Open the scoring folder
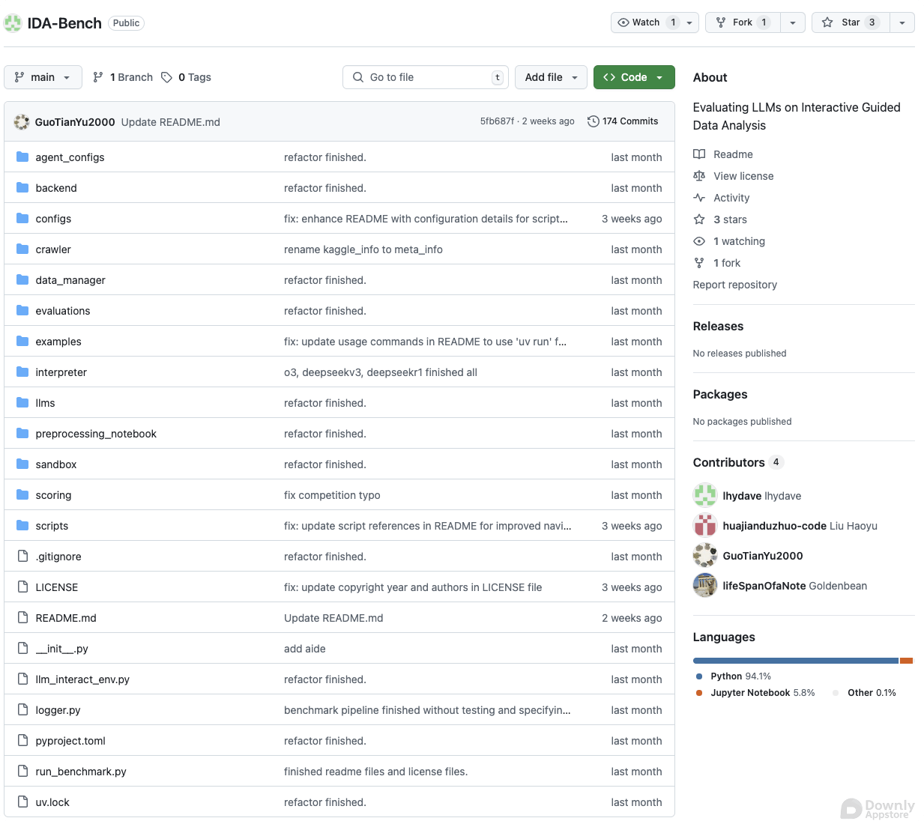924x821 pixels. point(53,495)
